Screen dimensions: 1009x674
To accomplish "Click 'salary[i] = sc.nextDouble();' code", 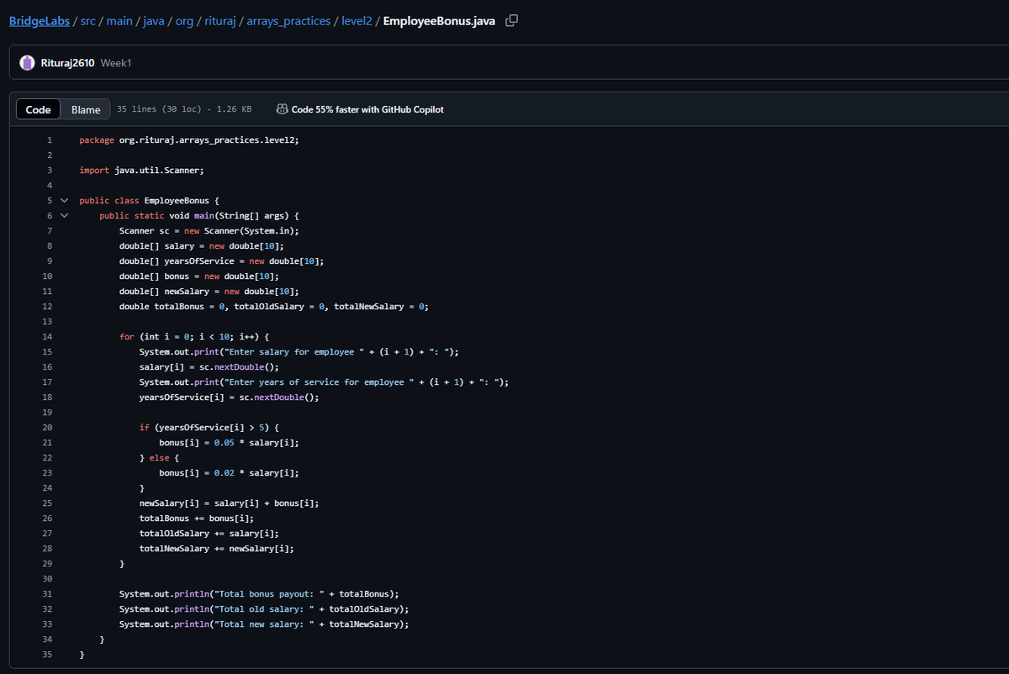I will [209, 367].
